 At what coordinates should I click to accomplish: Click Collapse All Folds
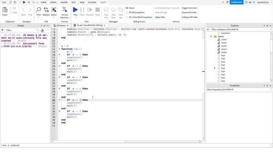click(x=189, y=17)
